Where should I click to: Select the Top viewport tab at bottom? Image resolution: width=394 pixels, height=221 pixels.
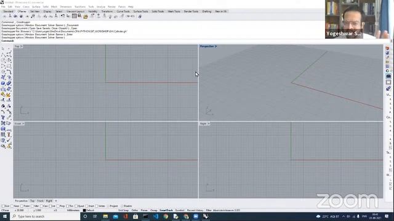coord(32,201)
